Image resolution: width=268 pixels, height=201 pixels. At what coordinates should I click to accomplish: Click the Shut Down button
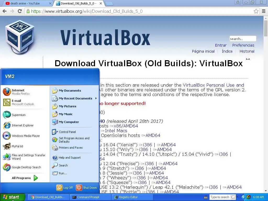86,187
